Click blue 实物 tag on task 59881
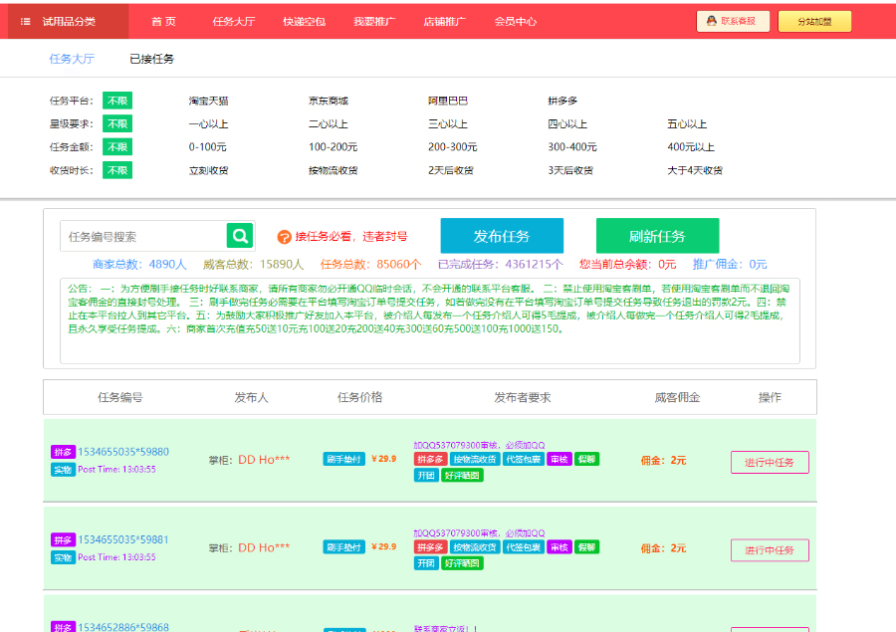This screenshot has height=632, width=896. 63,557
